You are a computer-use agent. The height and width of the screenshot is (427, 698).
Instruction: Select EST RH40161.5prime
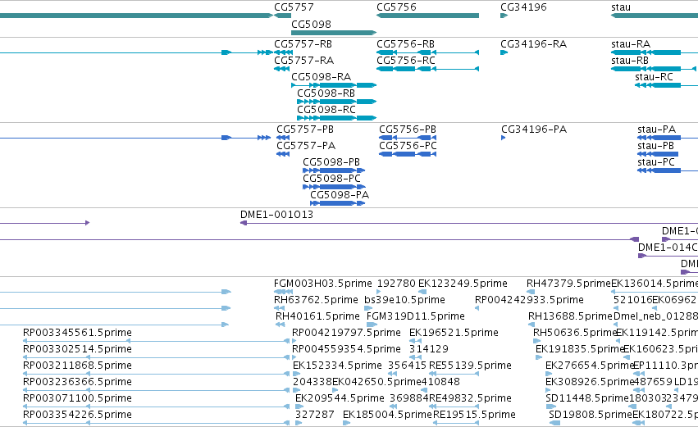tap(318, 316)
